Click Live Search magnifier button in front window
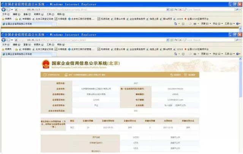Image resolution: width=243 pixels, height=154 pixels. (237, 40)
